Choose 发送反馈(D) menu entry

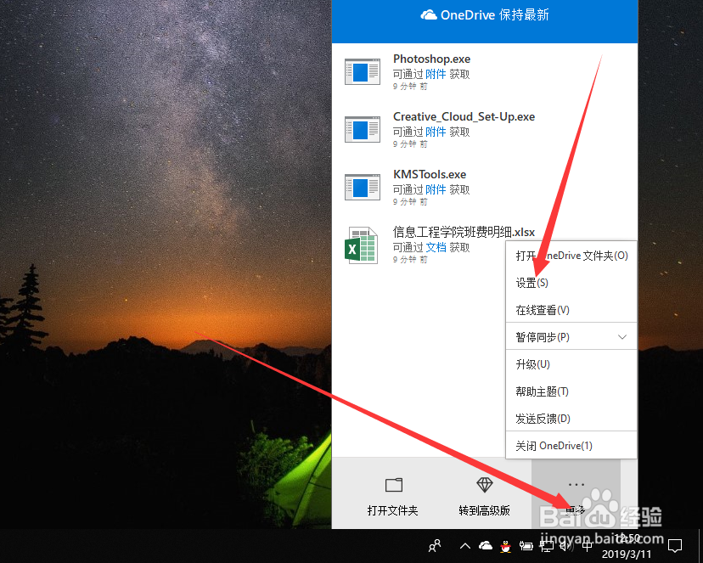(571, 419)
